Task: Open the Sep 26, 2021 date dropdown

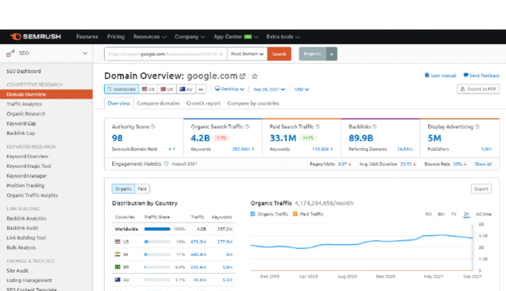Action: (x=269, y=89)
